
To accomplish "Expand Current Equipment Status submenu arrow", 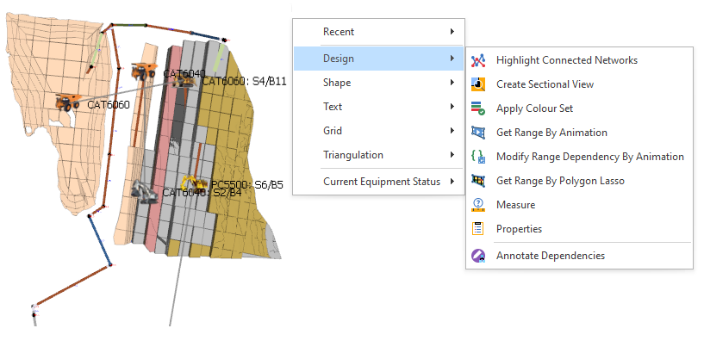I will pyautogui.click(x=452, y=182).
